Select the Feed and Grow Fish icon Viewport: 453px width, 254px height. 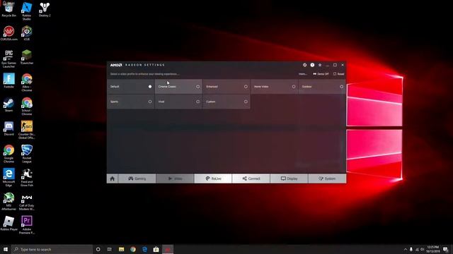tap(27, 177)
